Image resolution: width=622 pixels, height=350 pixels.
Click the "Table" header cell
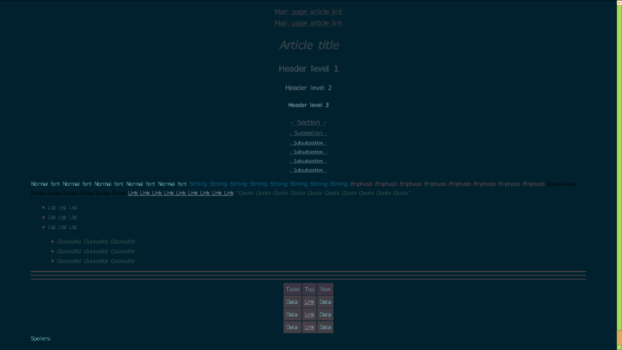pyautogui.click(x=292, y=289)
